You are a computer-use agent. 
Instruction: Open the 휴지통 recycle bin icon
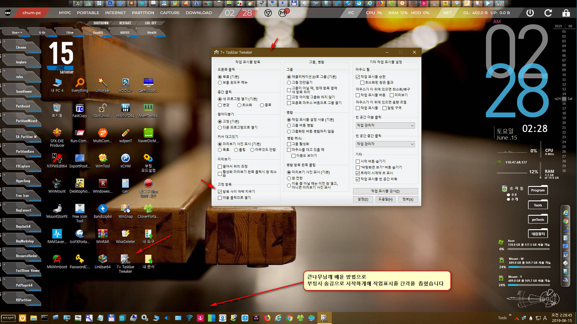click(57, 110)
